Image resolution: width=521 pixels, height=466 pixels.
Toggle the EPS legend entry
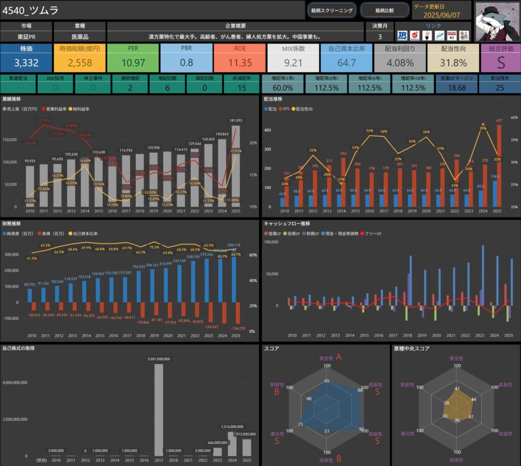tap(284, 109)
